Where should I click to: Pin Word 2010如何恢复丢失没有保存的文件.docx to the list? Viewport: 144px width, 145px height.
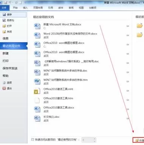pos(128,35)
